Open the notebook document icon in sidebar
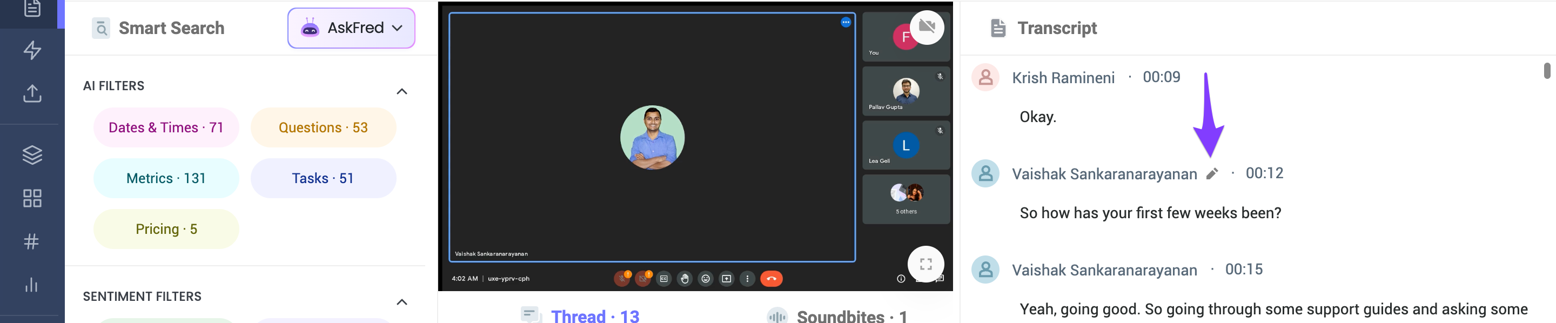This screenshot has height=323, width=1556. [x=32, y=9]
